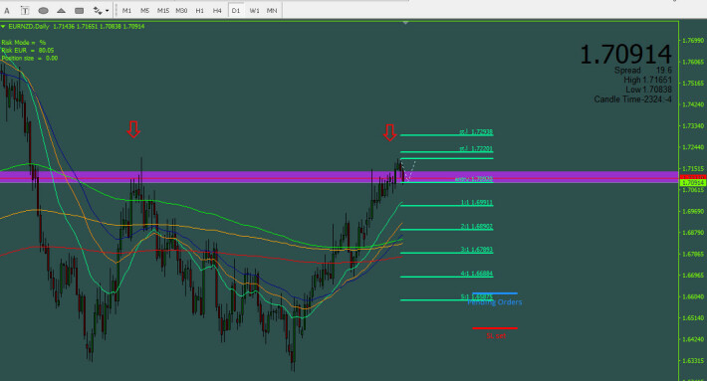707x381 pixels.
Task: Click the 1.76990 price axis label
Action: coord(693,41)
